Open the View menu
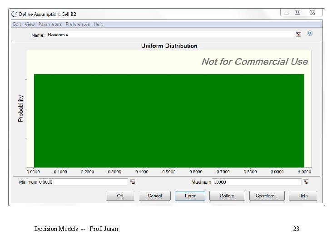The image size is (327, 245). pos(30,24)
